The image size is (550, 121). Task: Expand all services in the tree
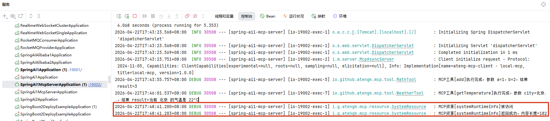[x=31, y=16]
